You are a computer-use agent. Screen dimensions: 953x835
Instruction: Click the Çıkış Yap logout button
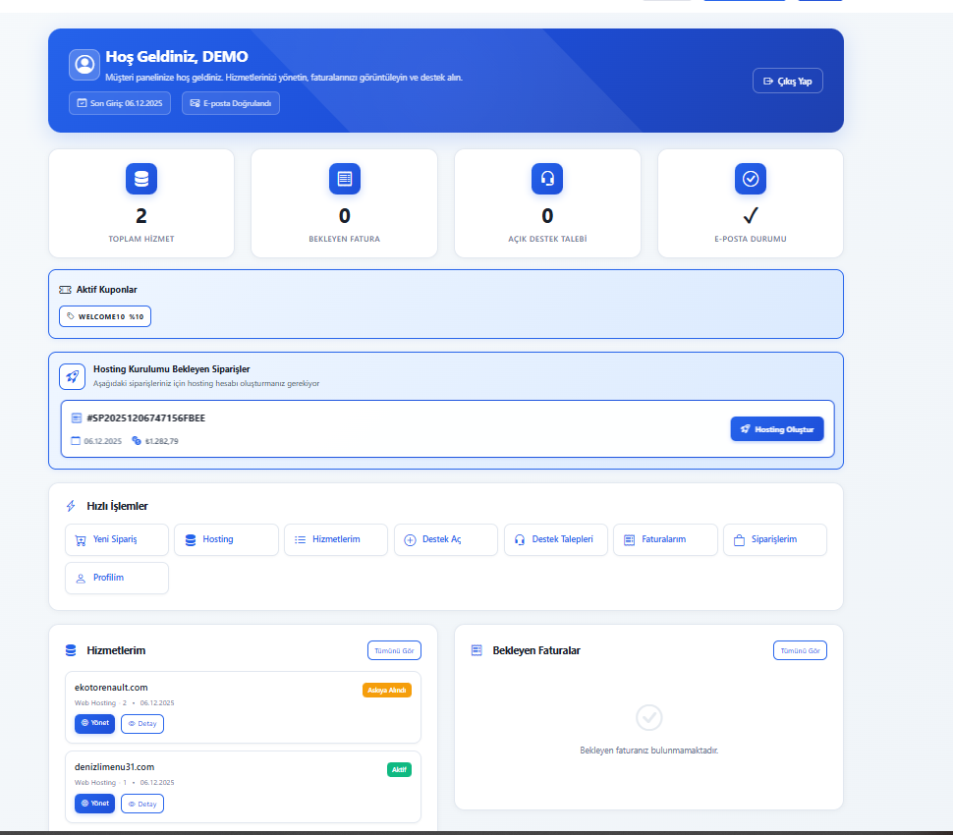pyautogui.click(x=788, y=81)
